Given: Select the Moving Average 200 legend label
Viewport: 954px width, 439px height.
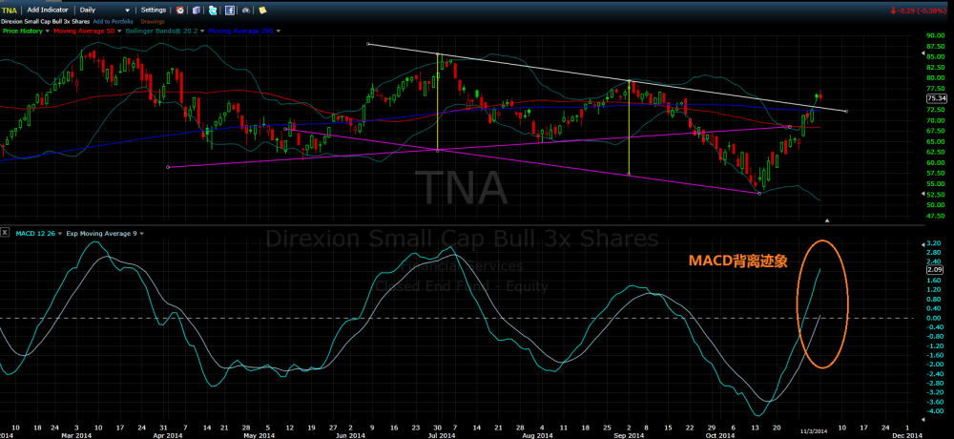Looking at the screenshot, I should pos(241,31).
